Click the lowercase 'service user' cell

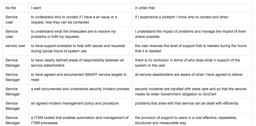(x=15, y=48)
